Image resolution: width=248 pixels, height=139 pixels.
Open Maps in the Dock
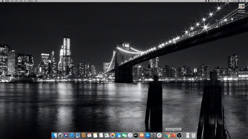[x=107, y=135]
